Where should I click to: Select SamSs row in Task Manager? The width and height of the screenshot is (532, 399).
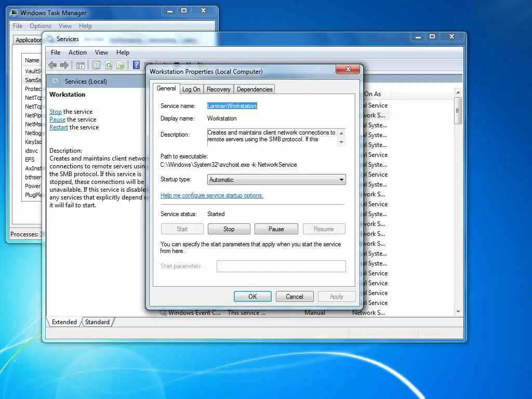tap(33, 80)
